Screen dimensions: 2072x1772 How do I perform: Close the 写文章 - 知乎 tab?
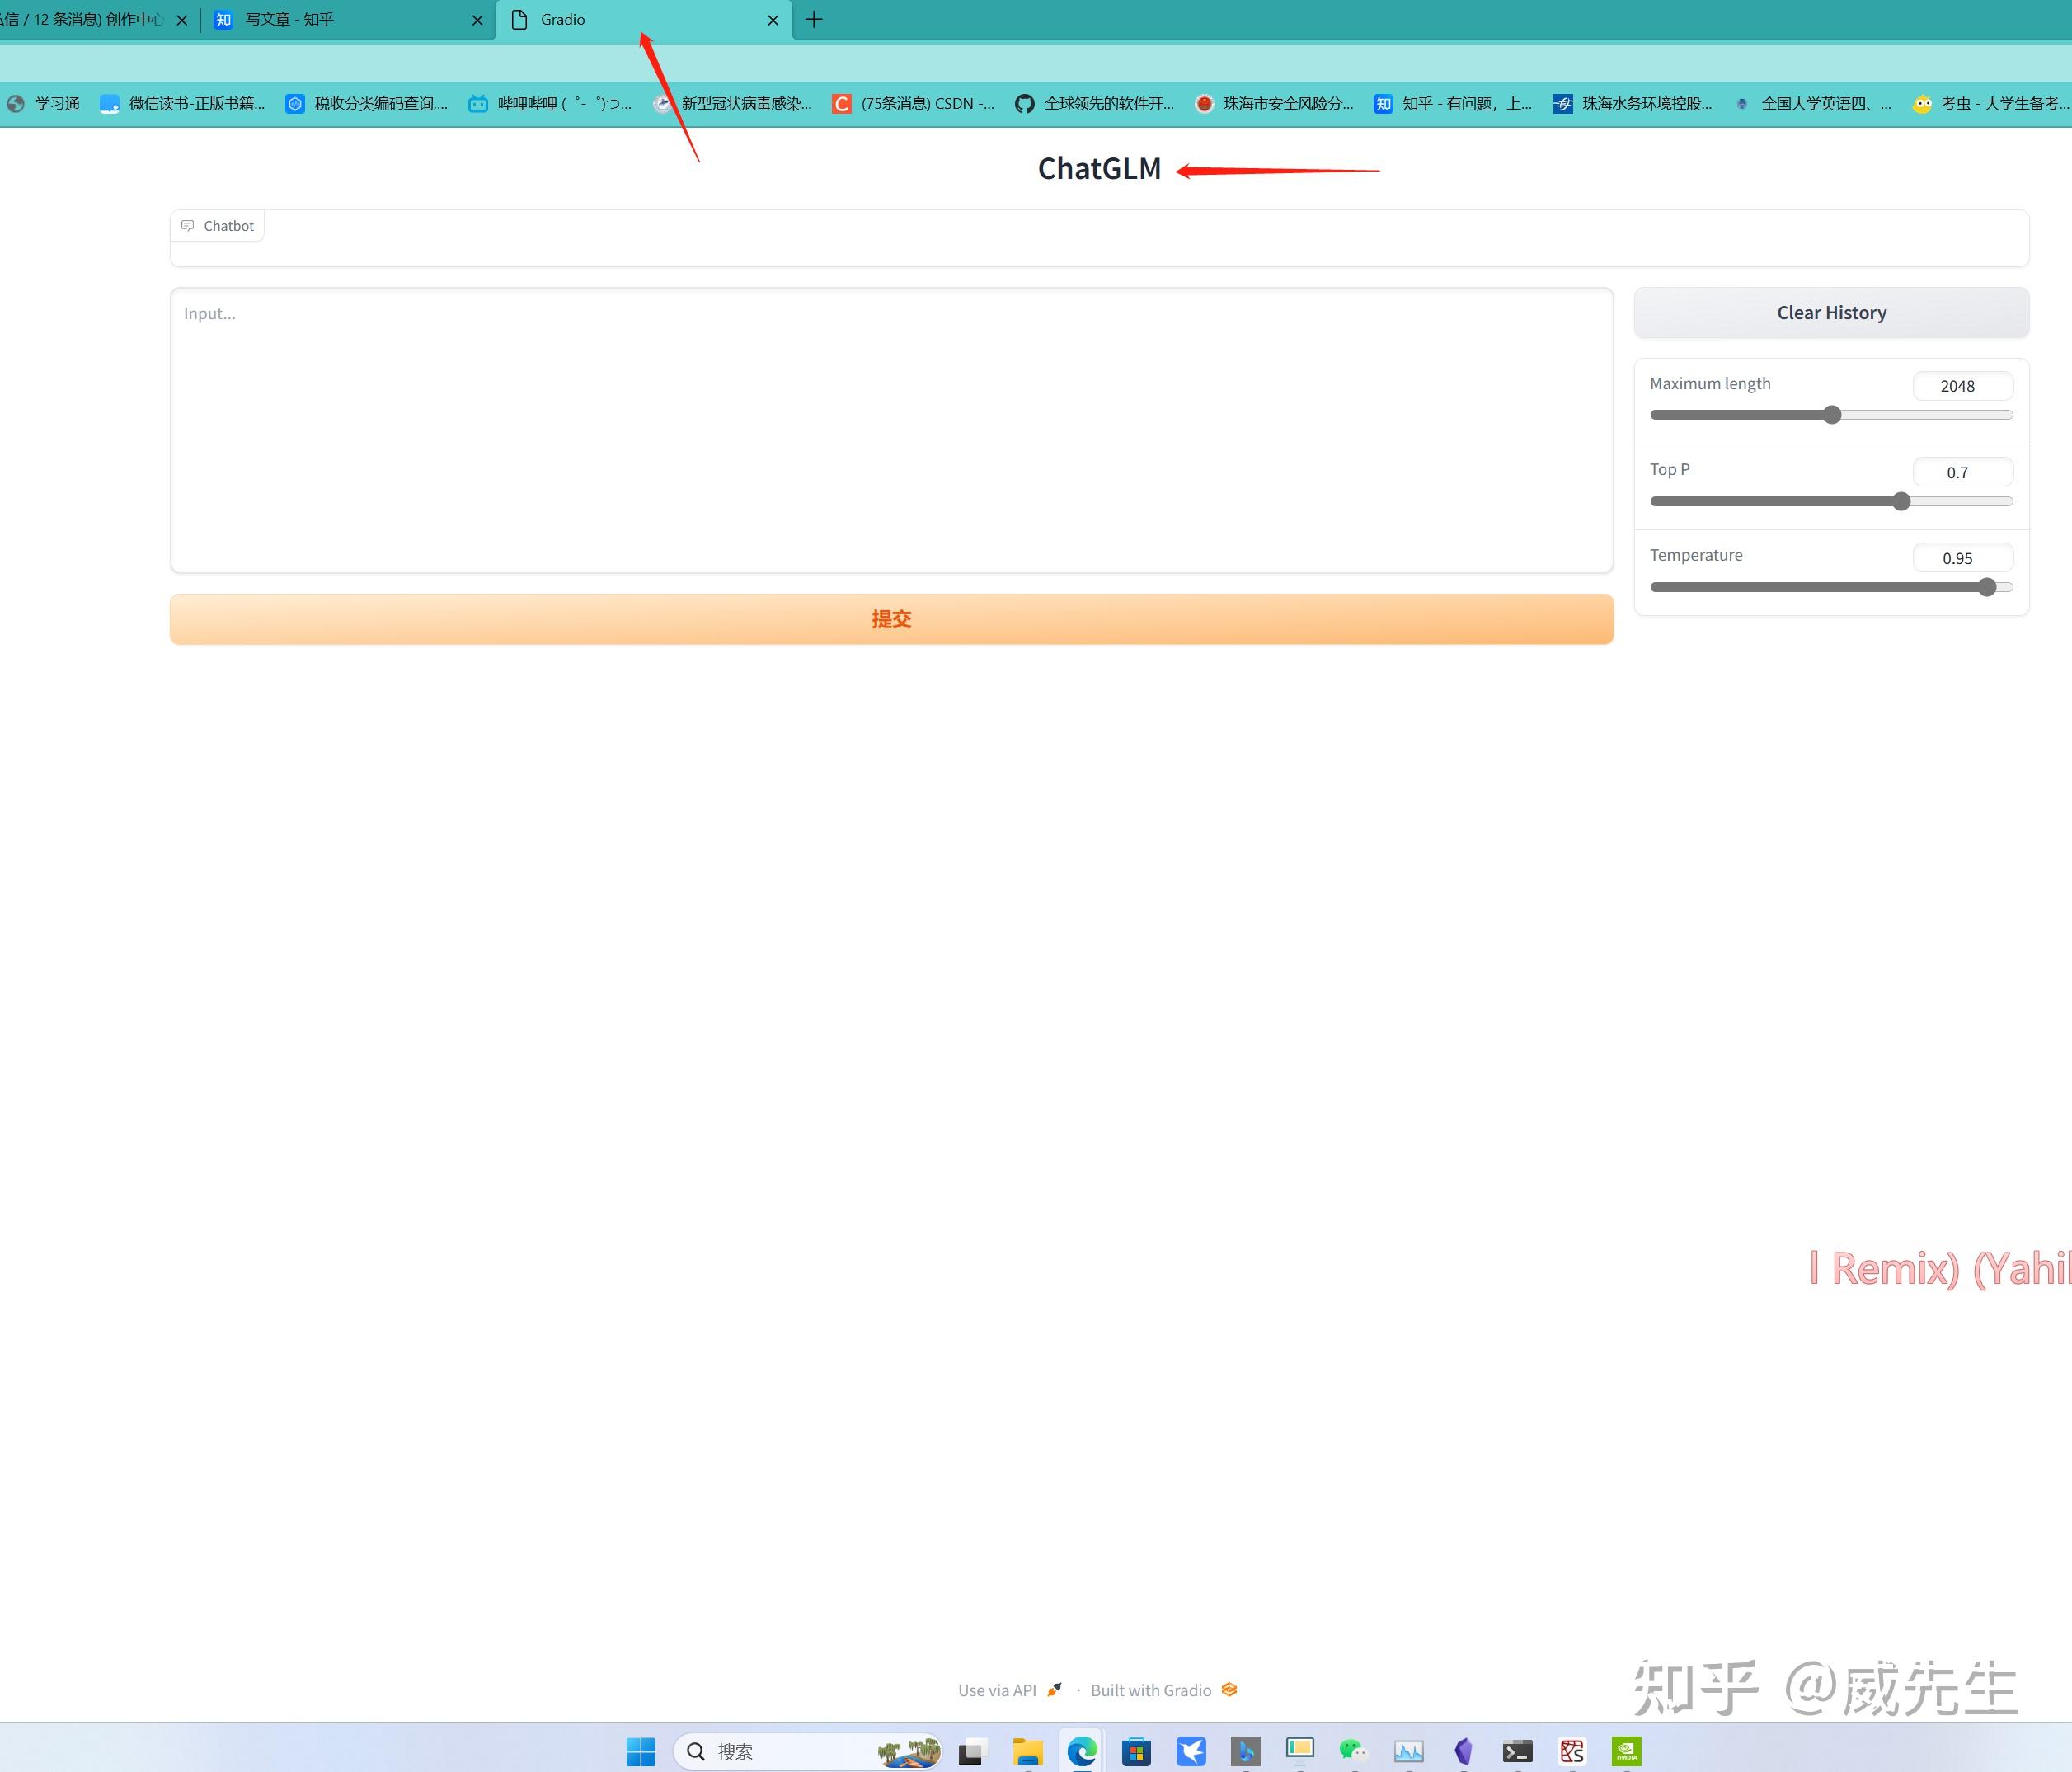(x=477, y=20)
